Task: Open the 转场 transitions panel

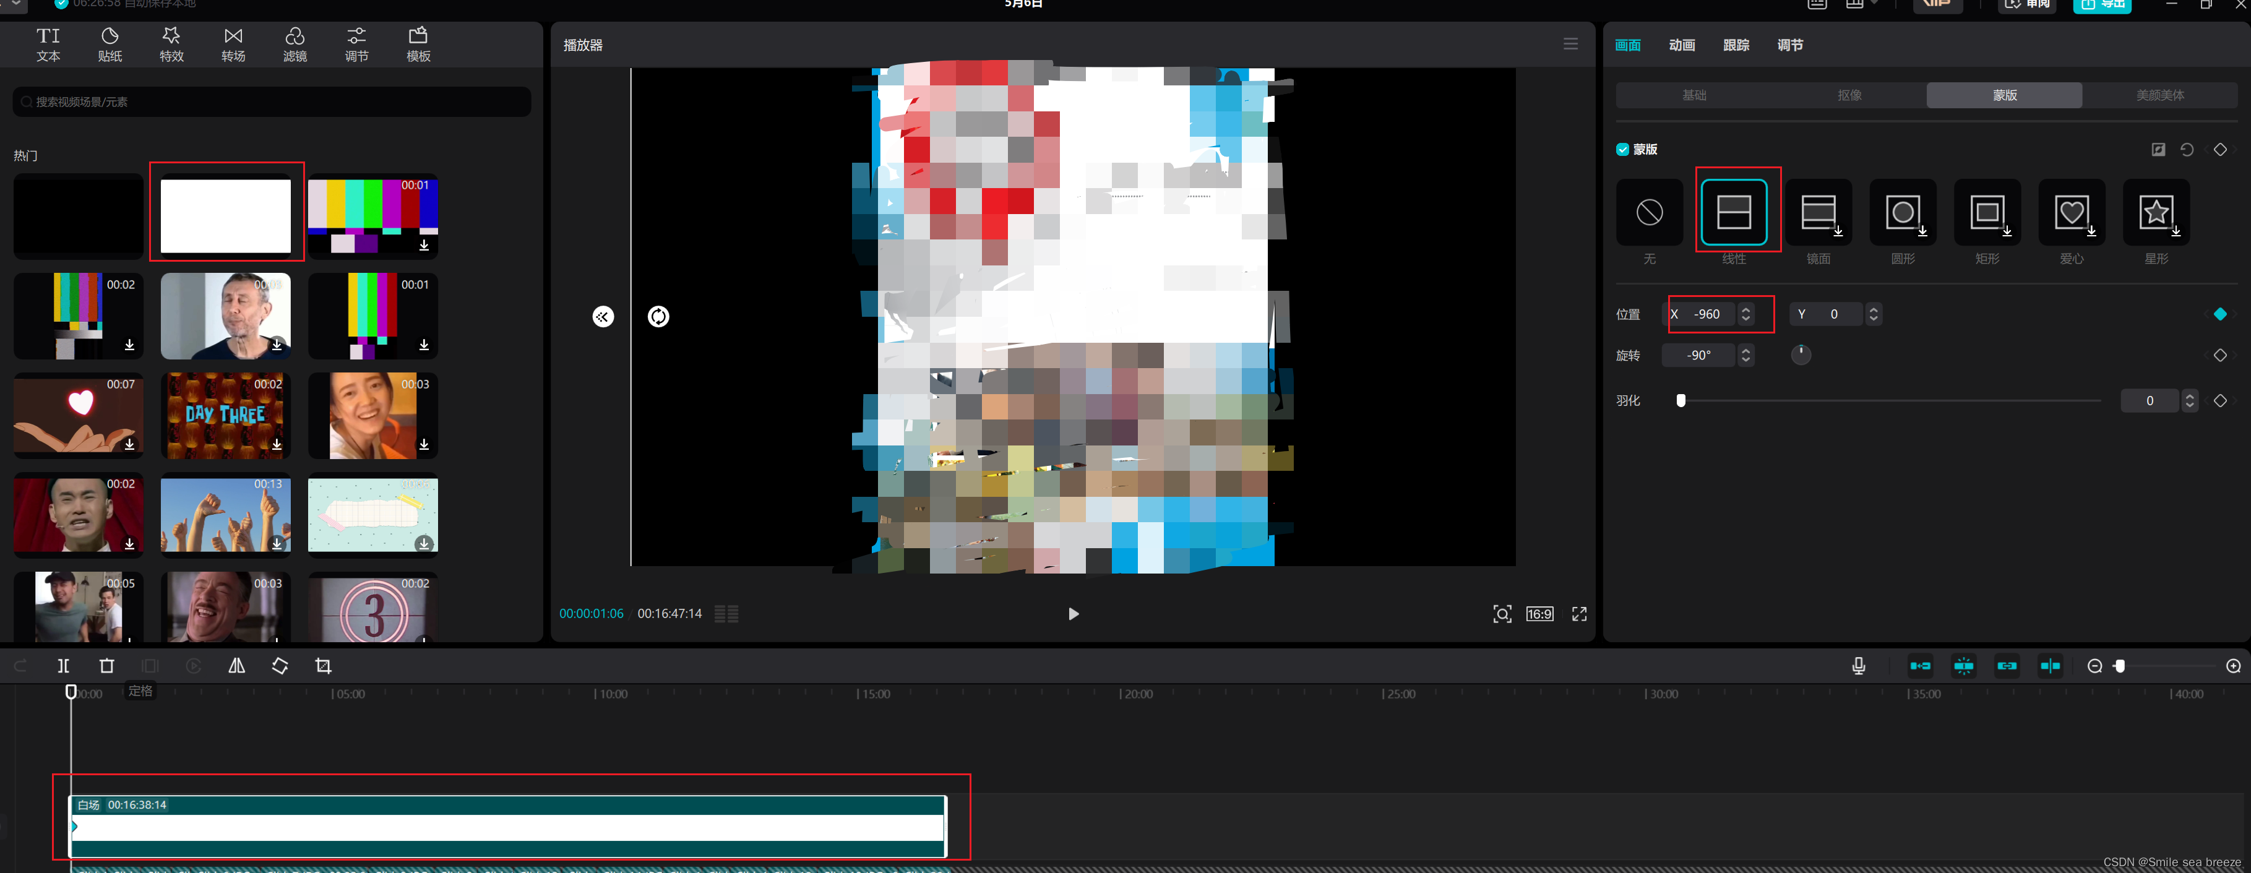Action: 233,44
